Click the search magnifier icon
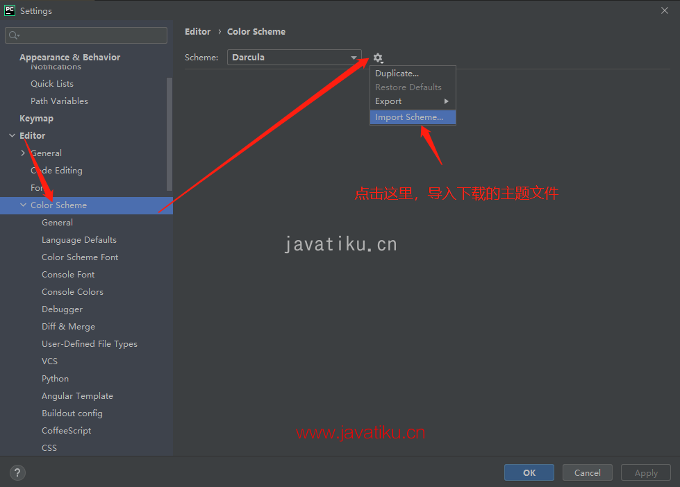The height and width of the screenshot is (487, 680). coord(14,35)
